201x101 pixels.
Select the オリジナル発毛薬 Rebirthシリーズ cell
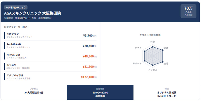(167, 93)
